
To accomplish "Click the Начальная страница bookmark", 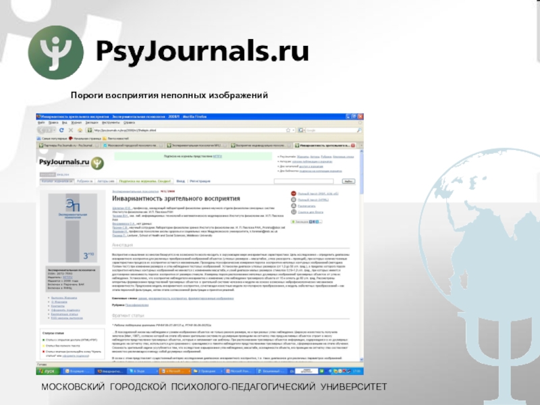I will click(x=85, y=138).
